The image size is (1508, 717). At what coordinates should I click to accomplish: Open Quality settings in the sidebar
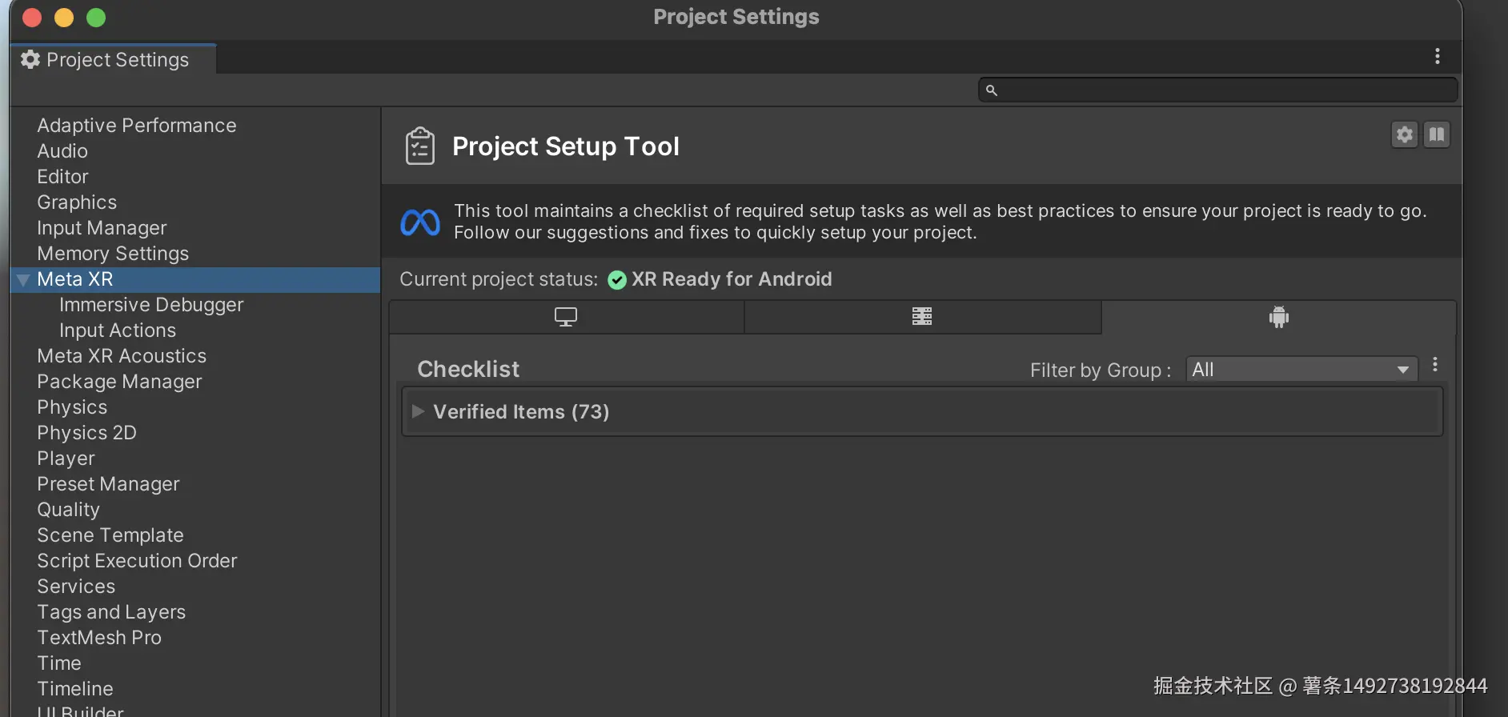68,510
